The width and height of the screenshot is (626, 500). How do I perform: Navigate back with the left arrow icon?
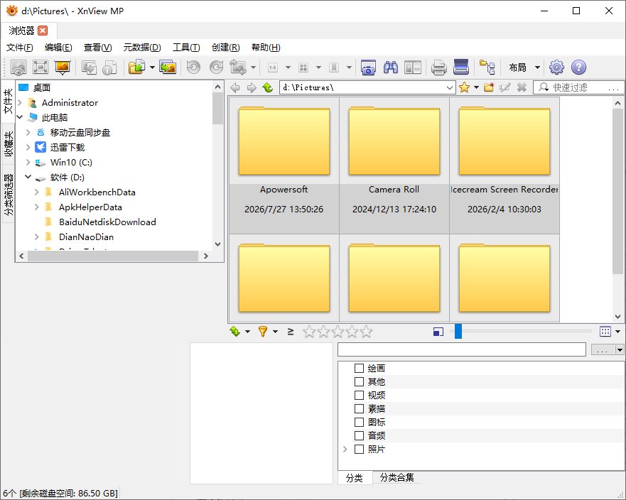click(x=235, y=87)
